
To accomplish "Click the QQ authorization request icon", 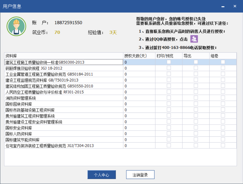I will point(194,39).
